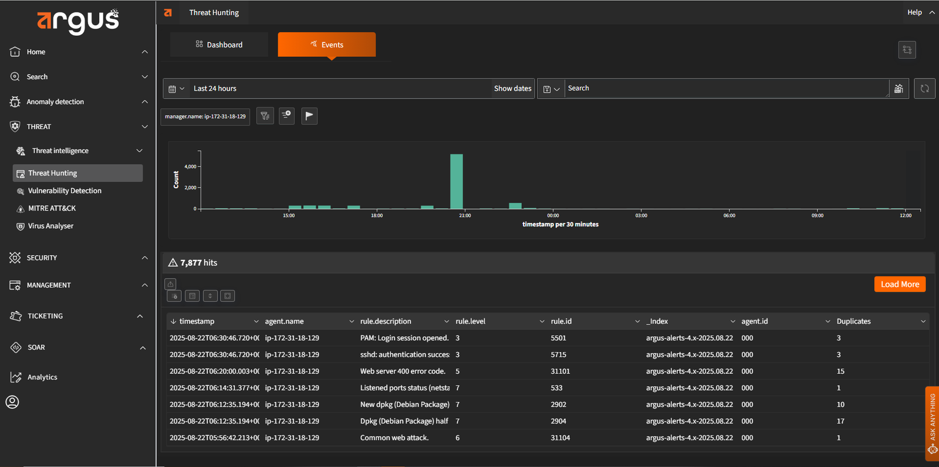Click the Load More button
939x467 pixels.
click(x=900, y=284)
